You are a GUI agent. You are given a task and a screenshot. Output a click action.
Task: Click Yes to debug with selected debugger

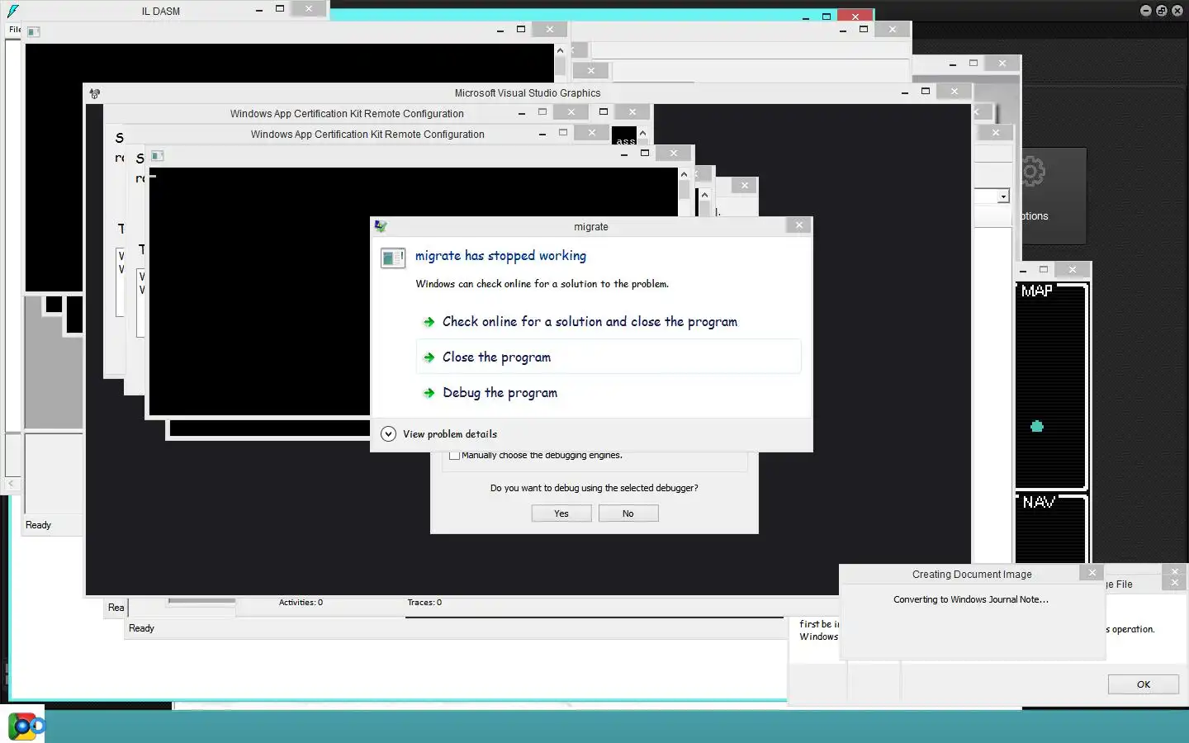pyautogui.click(x=561, y=513)
